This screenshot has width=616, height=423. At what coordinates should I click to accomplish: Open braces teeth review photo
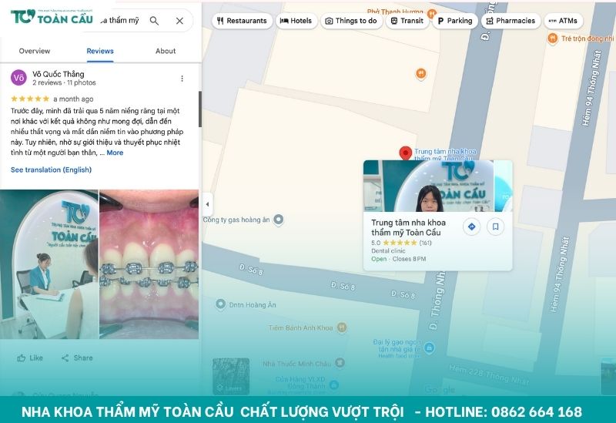click(x=149, y=264)
